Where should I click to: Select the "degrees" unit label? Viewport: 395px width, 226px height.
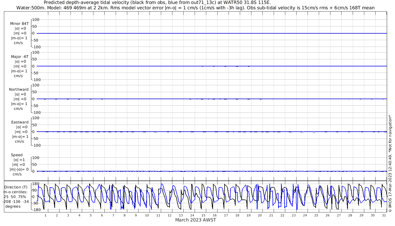[x=13, y=207]
